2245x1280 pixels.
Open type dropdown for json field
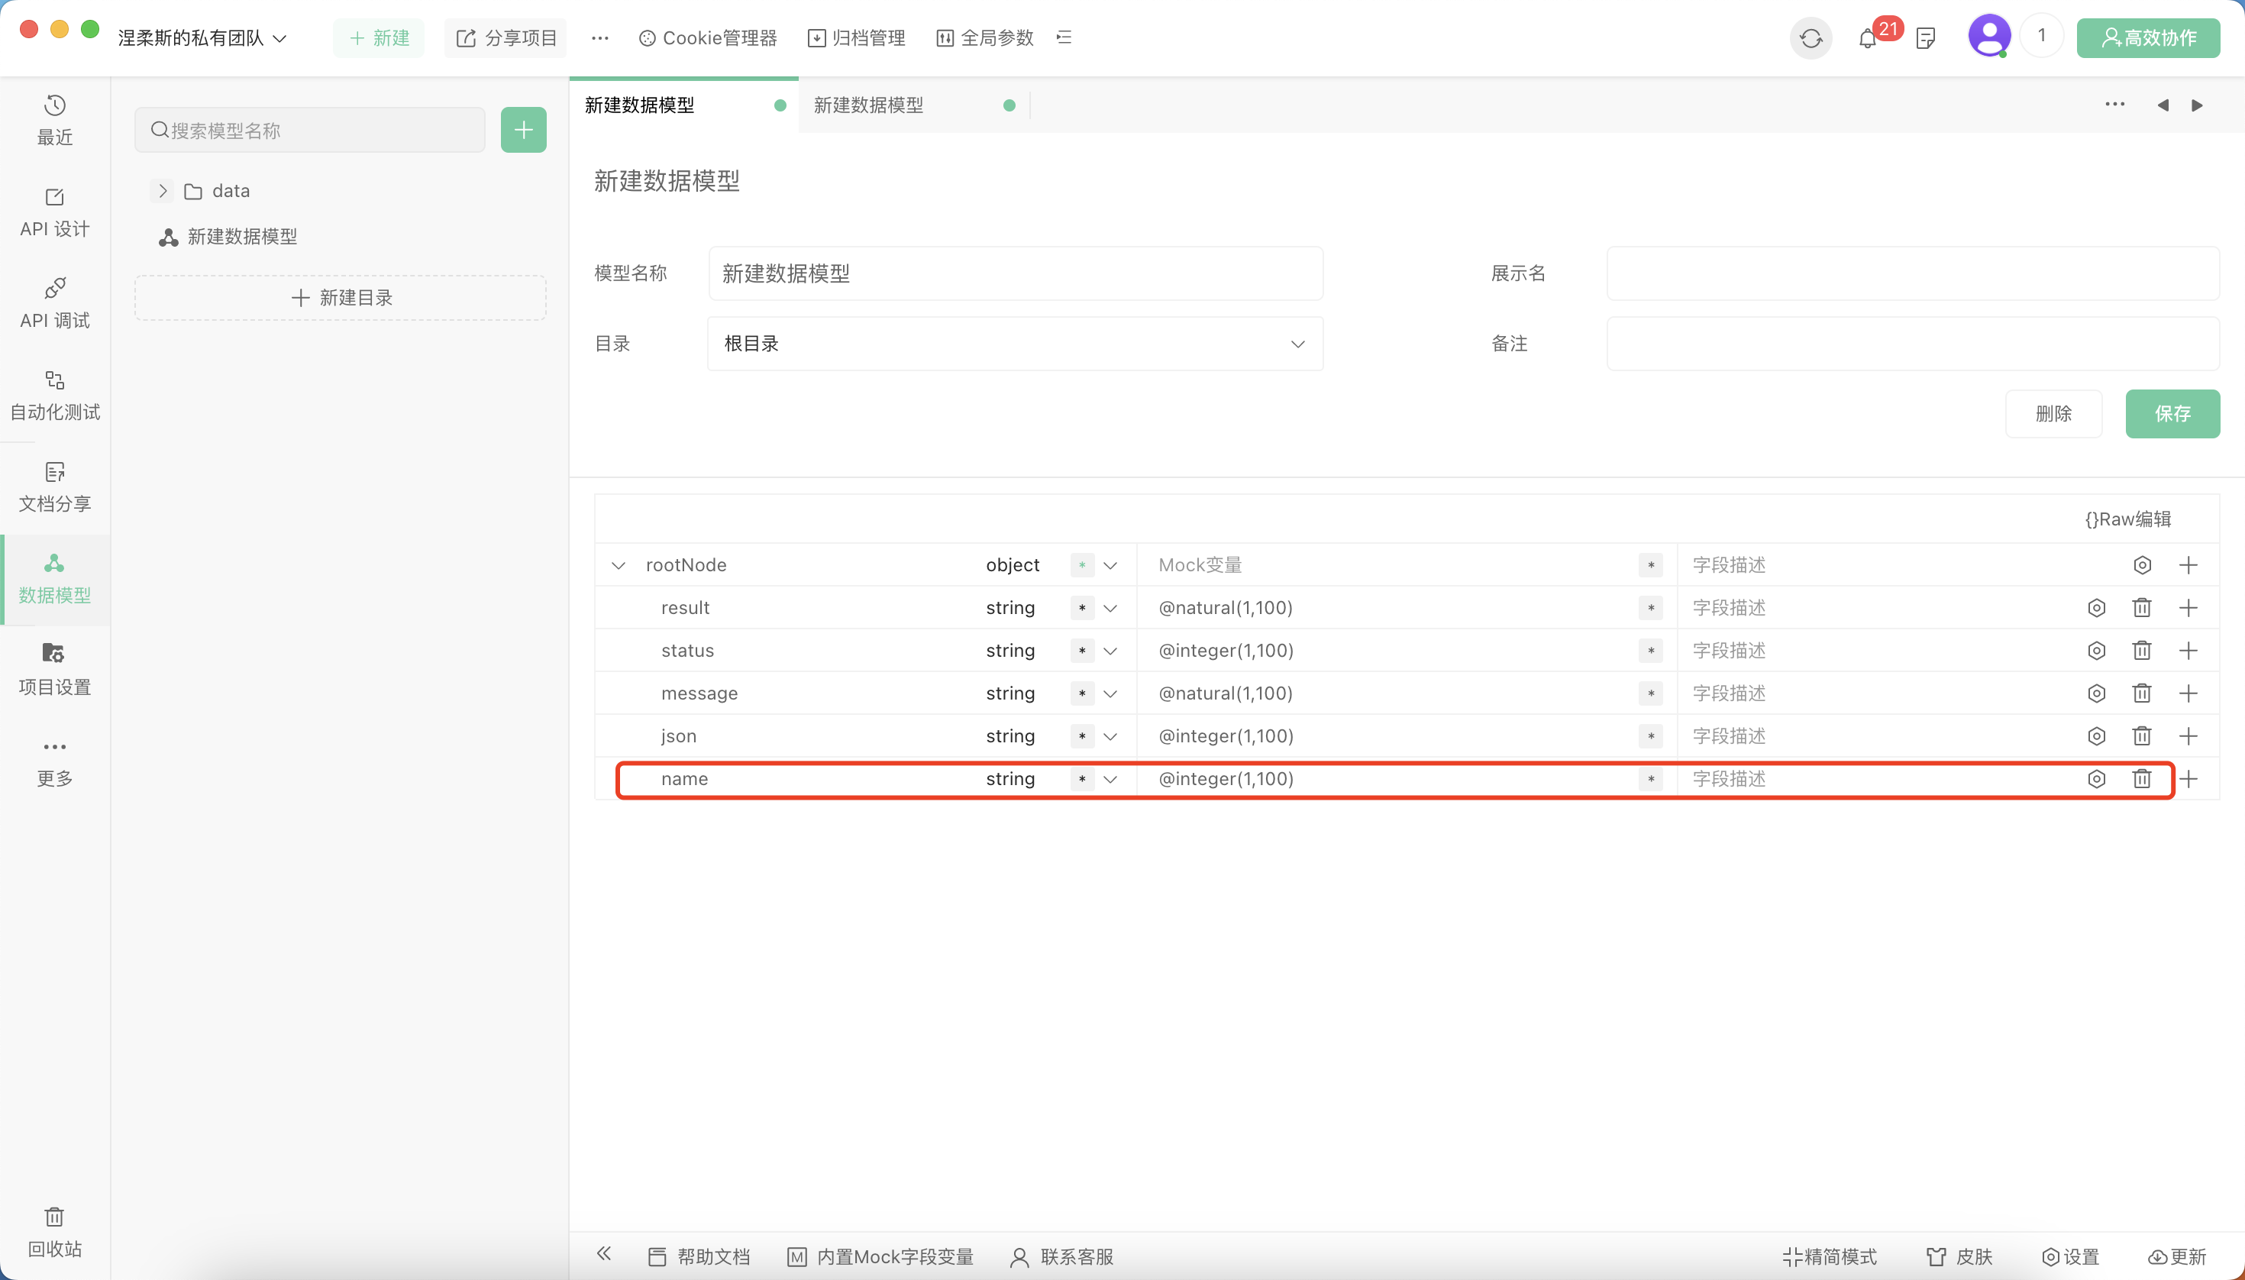pos(1110,737)
